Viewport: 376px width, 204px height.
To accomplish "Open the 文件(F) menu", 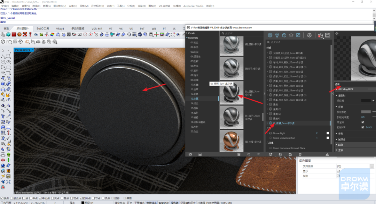I will (5, 6).
